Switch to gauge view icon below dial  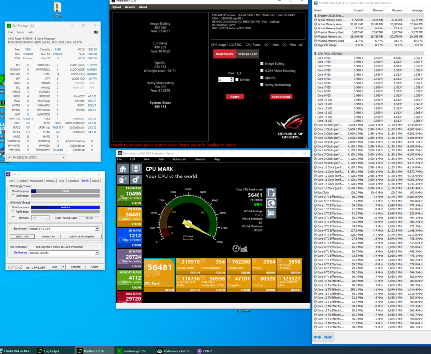(x=236, y=249)
